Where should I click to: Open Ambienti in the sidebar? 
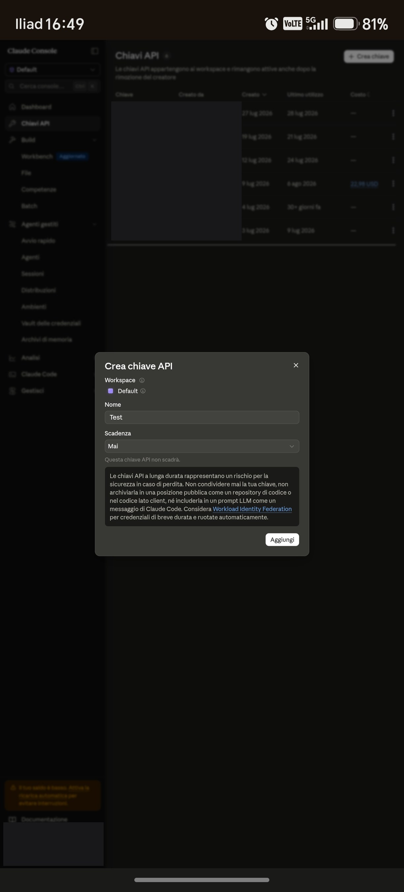coord(34,307)
